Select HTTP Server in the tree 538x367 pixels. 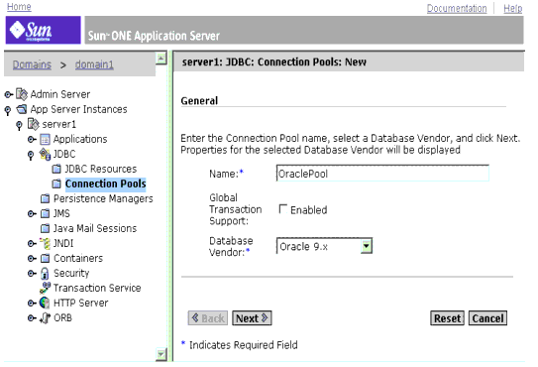point(80,303)
